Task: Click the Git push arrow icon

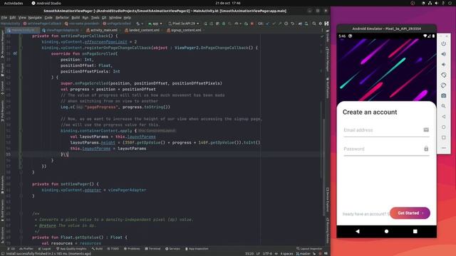Action: (280, 23)
